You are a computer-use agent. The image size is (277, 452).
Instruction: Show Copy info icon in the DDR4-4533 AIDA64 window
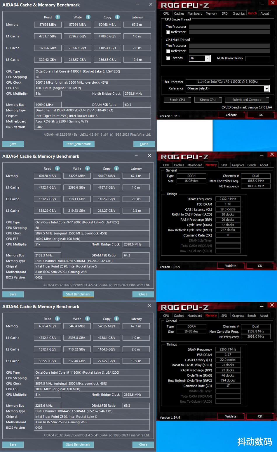[116, 318]
